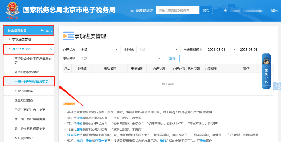Select 一照一码户登记信息变更 in sidebar
This screenshot has height=142, width=281.
click(x=31, y=81)
